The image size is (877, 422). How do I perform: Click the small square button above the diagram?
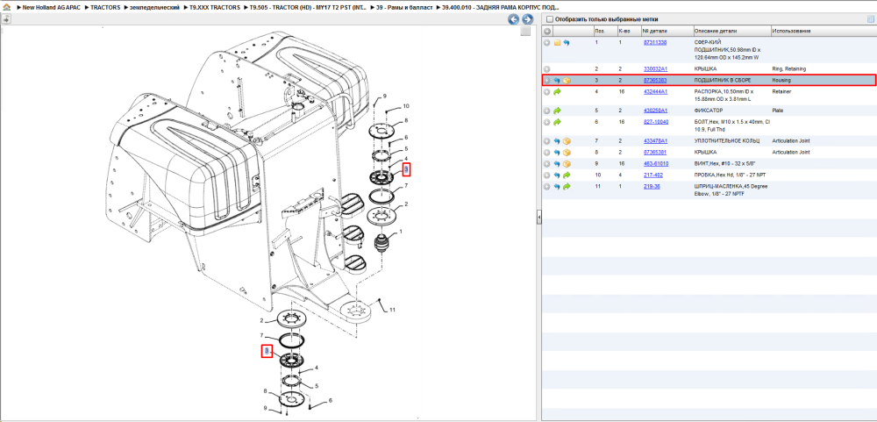click(525, 32)
